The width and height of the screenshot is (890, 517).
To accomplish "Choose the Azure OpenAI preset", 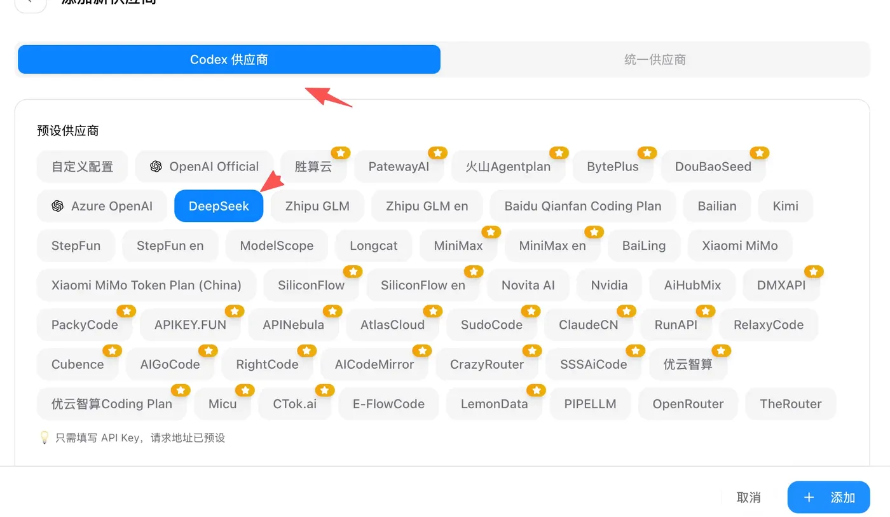I will click(x=102, y=206).
